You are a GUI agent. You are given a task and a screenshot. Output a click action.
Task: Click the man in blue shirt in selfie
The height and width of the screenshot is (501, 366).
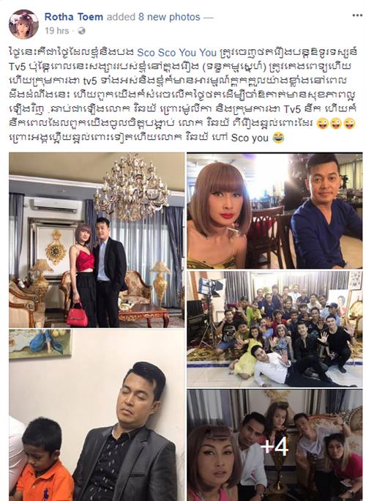pos(326,212)
